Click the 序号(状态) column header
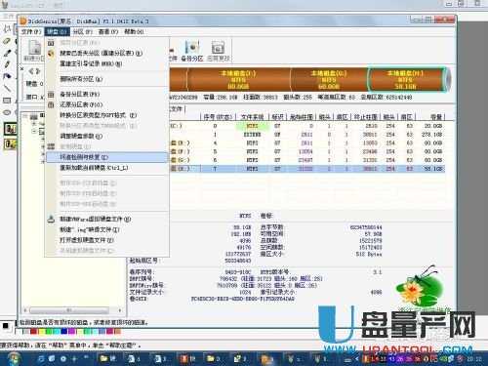Screen dimensions: 488x366 (x=218, y=117)
